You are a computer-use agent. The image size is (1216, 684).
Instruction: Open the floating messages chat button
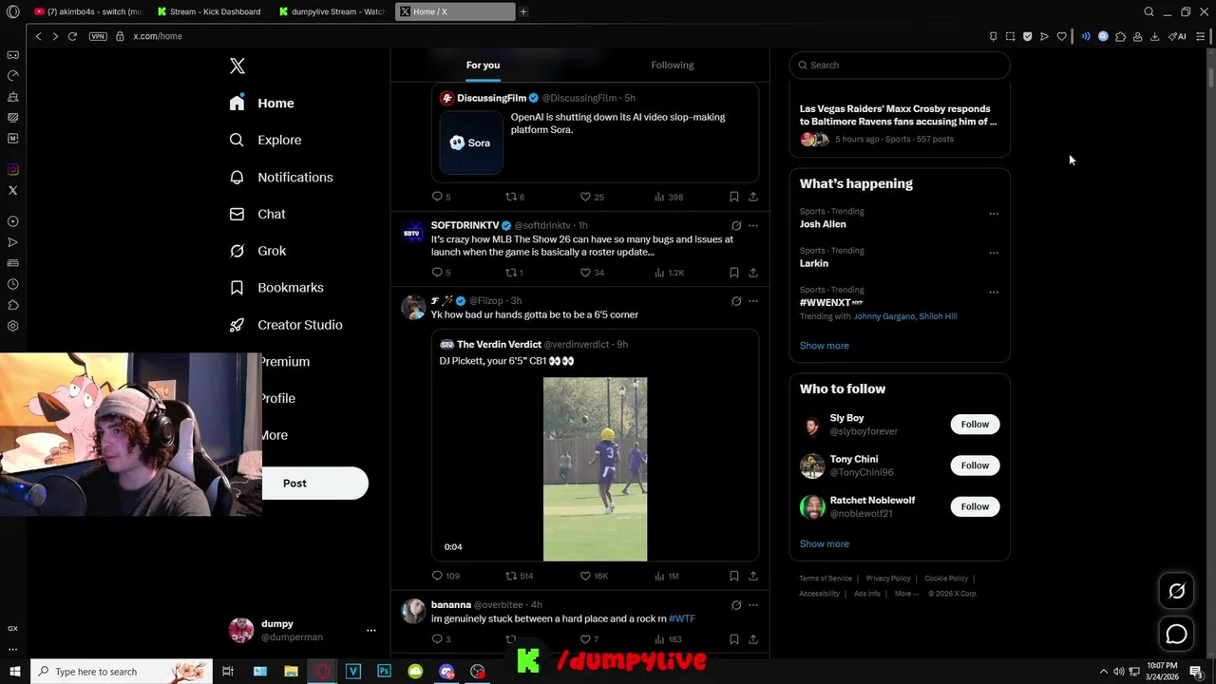point(1176,634)
